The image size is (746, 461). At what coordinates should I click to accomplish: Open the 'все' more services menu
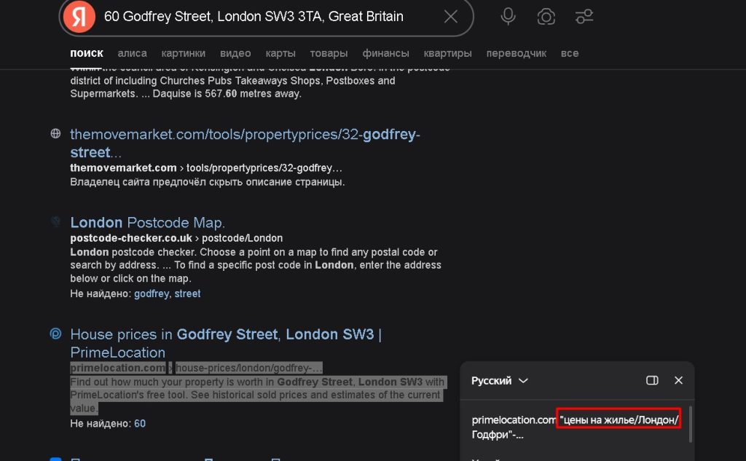570,53
